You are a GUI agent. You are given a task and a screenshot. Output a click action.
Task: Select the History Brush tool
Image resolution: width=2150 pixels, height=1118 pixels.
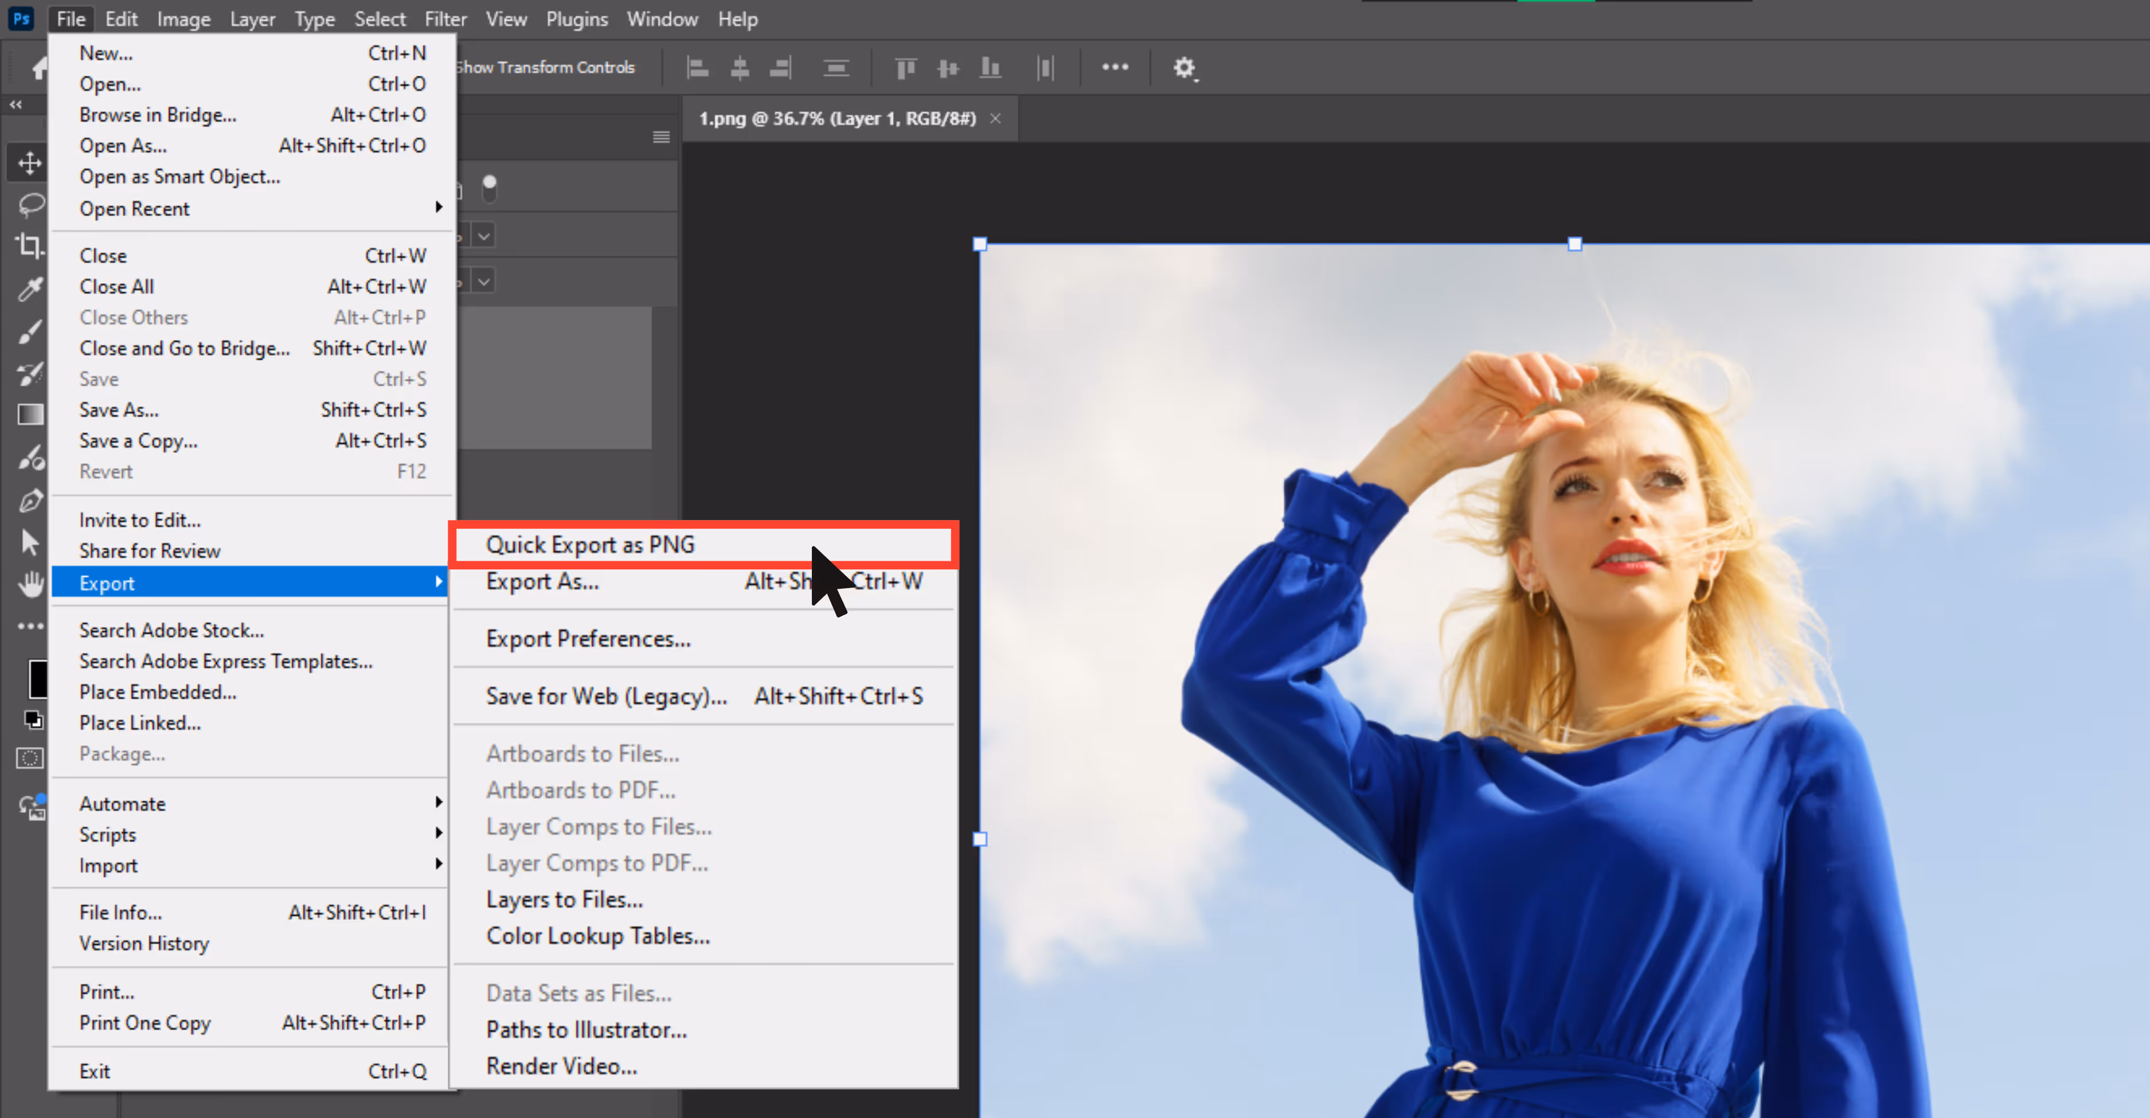pyautogui.click(x=30, y=374)
